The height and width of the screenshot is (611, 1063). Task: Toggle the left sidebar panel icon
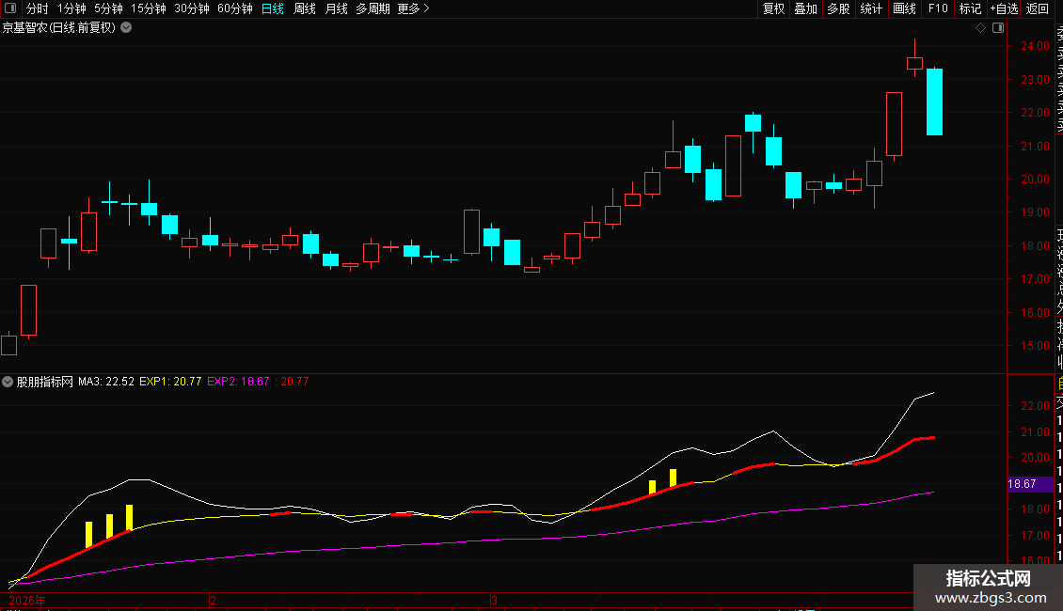pos(10,8)
